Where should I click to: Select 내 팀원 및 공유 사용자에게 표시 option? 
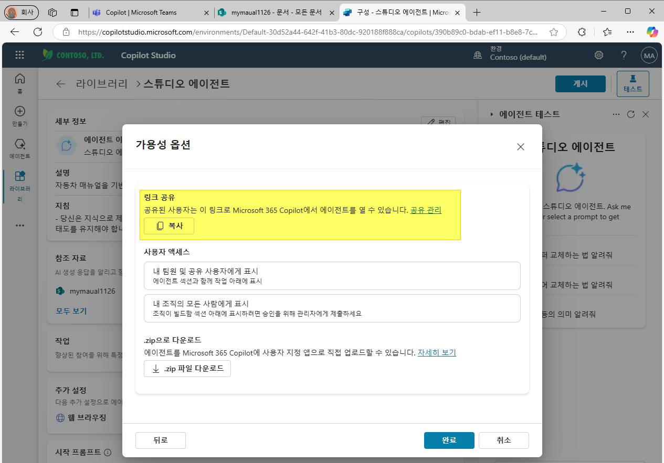(x=332, y=276)
